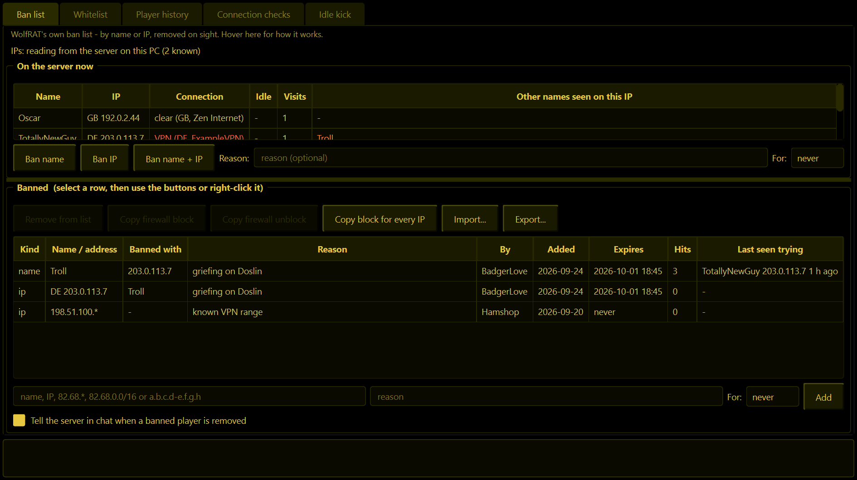
Task: Open the Player history tab
Action: (x=162, y=15)
